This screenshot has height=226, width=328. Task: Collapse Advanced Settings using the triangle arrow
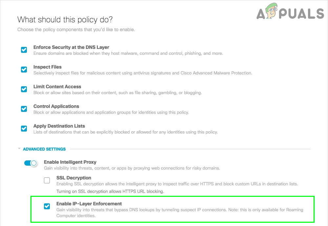click(x=19, y=149)
